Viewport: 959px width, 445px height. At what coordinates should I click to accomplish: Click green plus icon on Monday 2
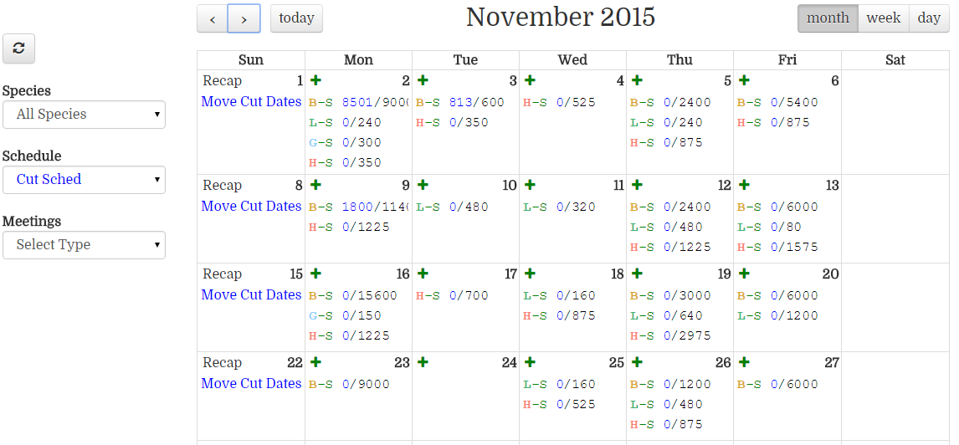(315, 80)
